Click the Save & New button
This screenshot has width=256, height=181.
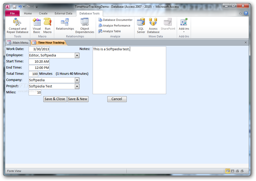pos(78,99)
